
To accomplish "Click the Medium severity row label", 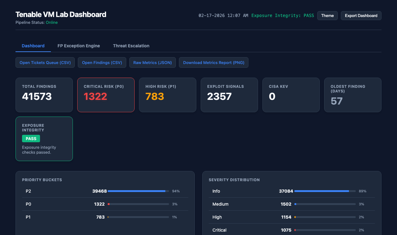I will (x=221, y=204).
